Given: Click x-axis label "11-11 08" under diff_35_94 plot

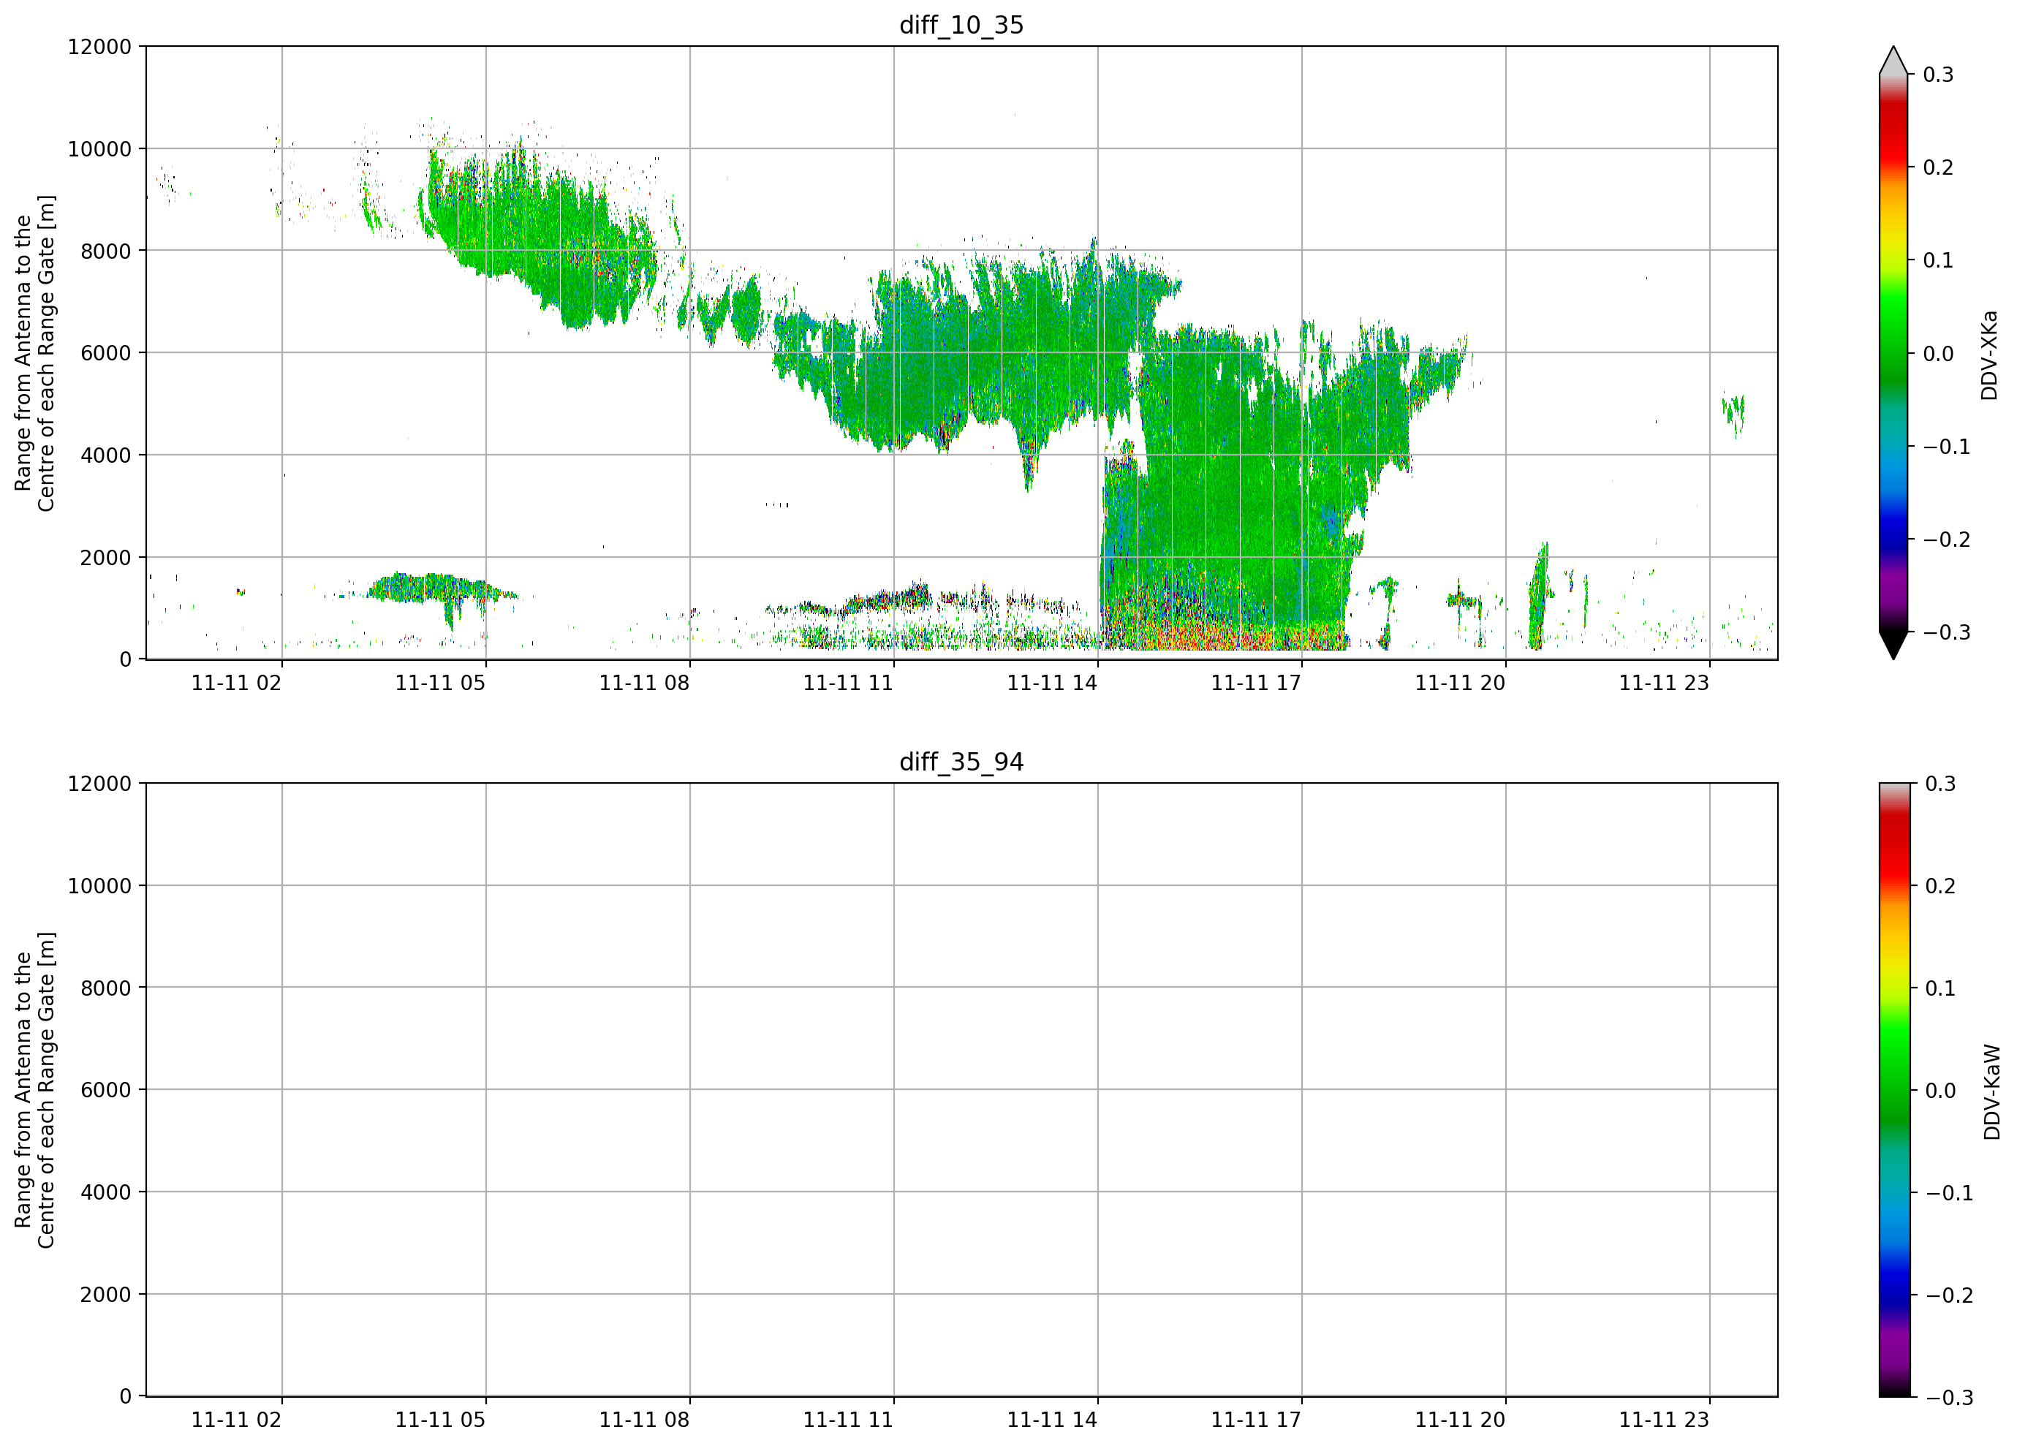Looking at the screenshot, I should (644, 1420).
